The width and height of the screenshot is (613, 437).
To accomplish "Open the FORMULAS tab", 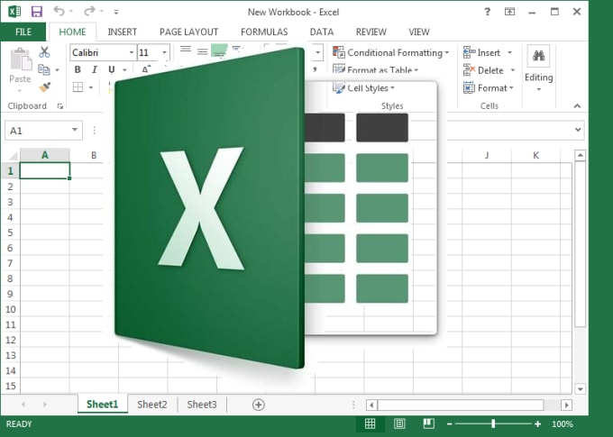I will coord(264,32).
